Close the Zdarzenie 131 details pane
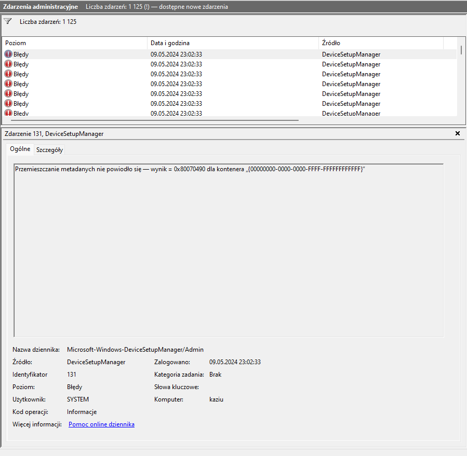The image size is (467, 456). pyautogui.click(x=458, y=133)
